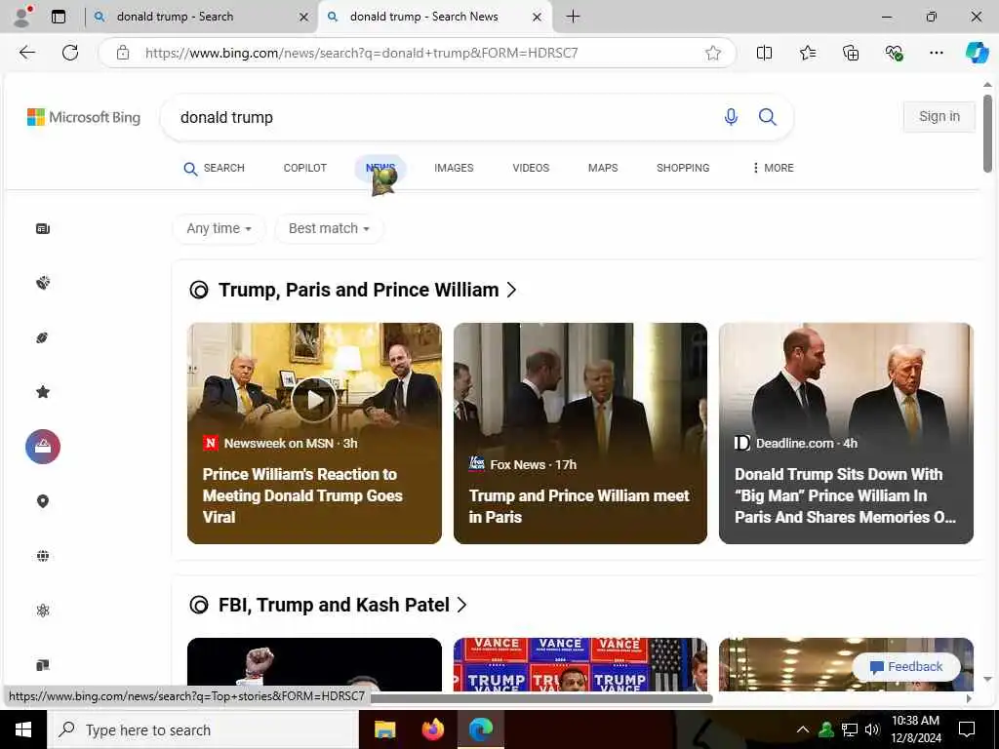The image size is (999, 749).
Task: Open the Top stories newspaper sidebar icon
Action: [43, 228]
